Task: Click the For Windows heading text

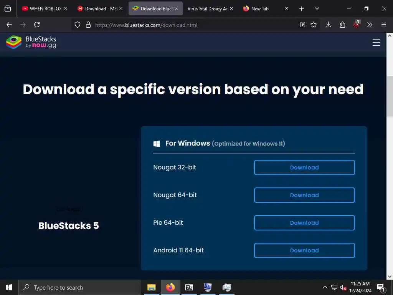Action: click(187, 143)
